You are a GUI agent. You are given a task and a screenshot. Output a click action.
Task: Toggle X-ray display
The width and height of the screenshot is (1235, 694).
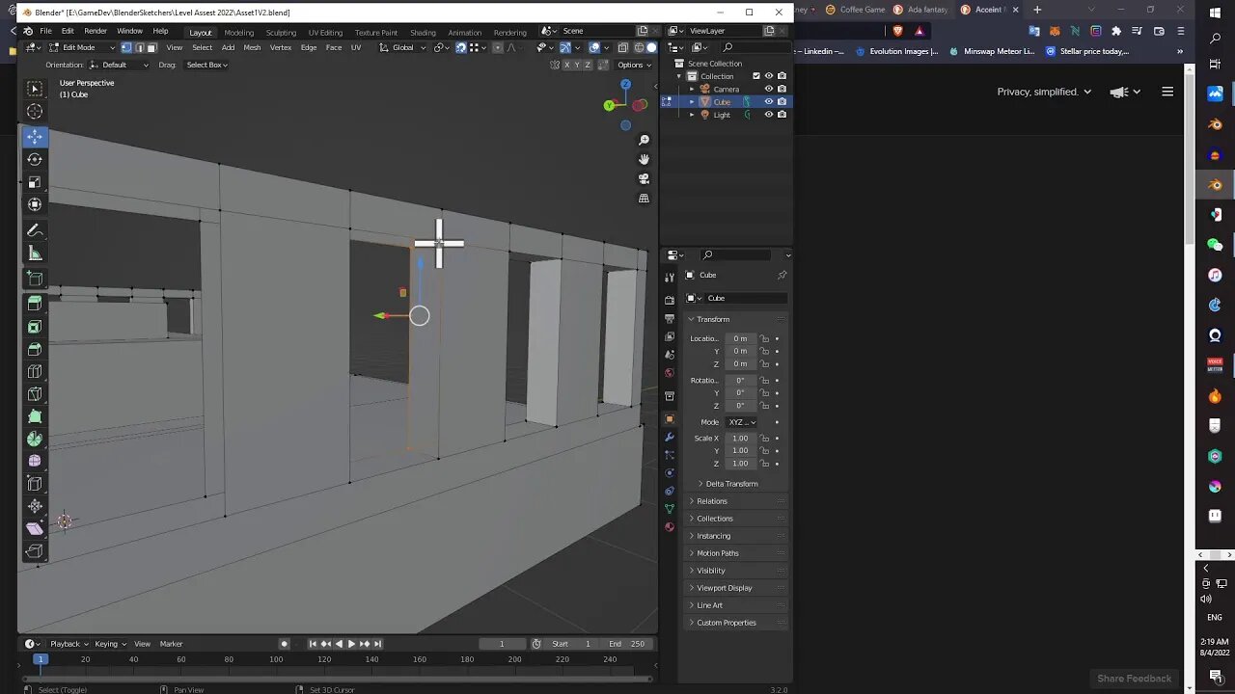pyautogui.click(x=623, y=47)
